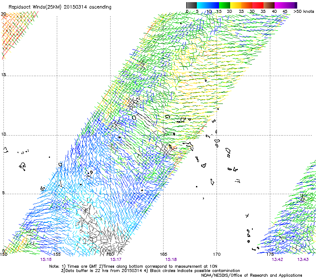Click the '>50 knots' legend label
This screenshot has height=278, width=316.
(304, 12)
